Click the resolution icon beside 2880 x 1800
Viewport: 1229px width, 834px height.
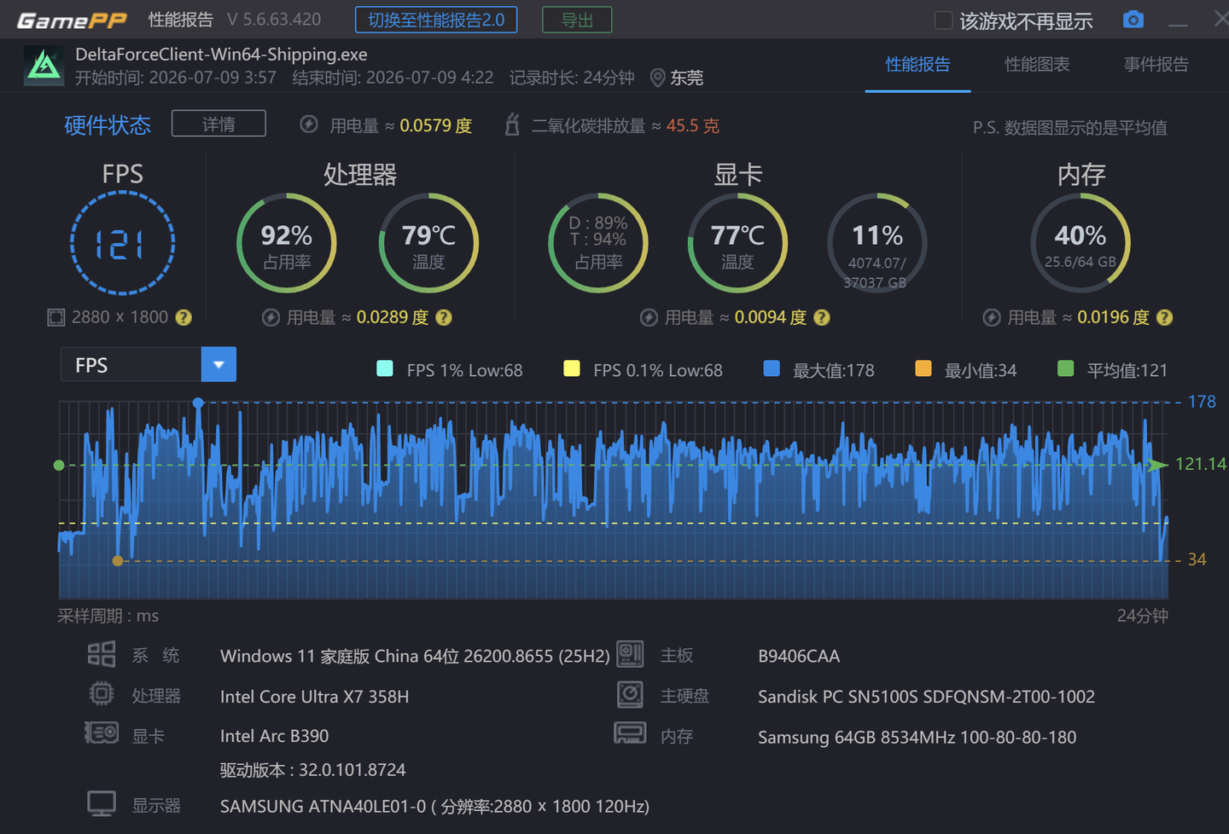pos(56,317)
